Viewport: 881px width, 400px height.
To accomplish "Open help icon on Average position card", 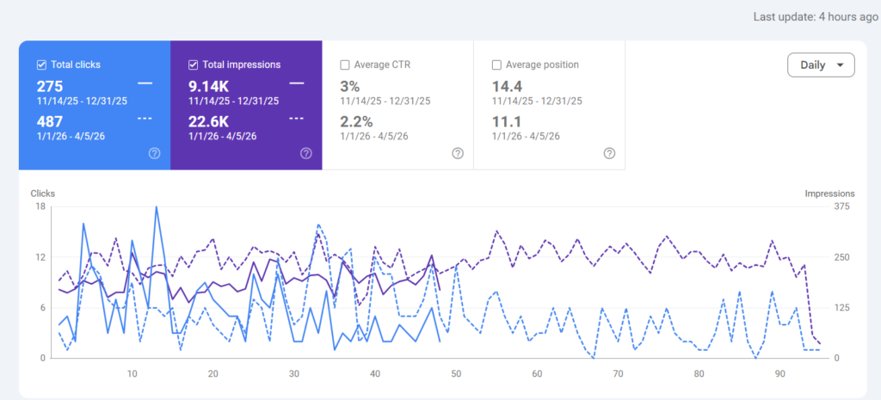I will 610,153.
